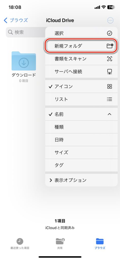
Task: Tap the new folder plus icon
Action: (110, 46)
